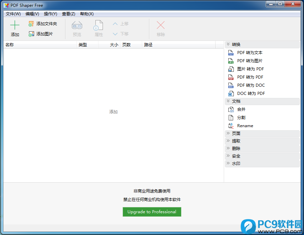Click the Rename text option
The width and height of the screenshot is (304, 235).
tap(245, 126)
